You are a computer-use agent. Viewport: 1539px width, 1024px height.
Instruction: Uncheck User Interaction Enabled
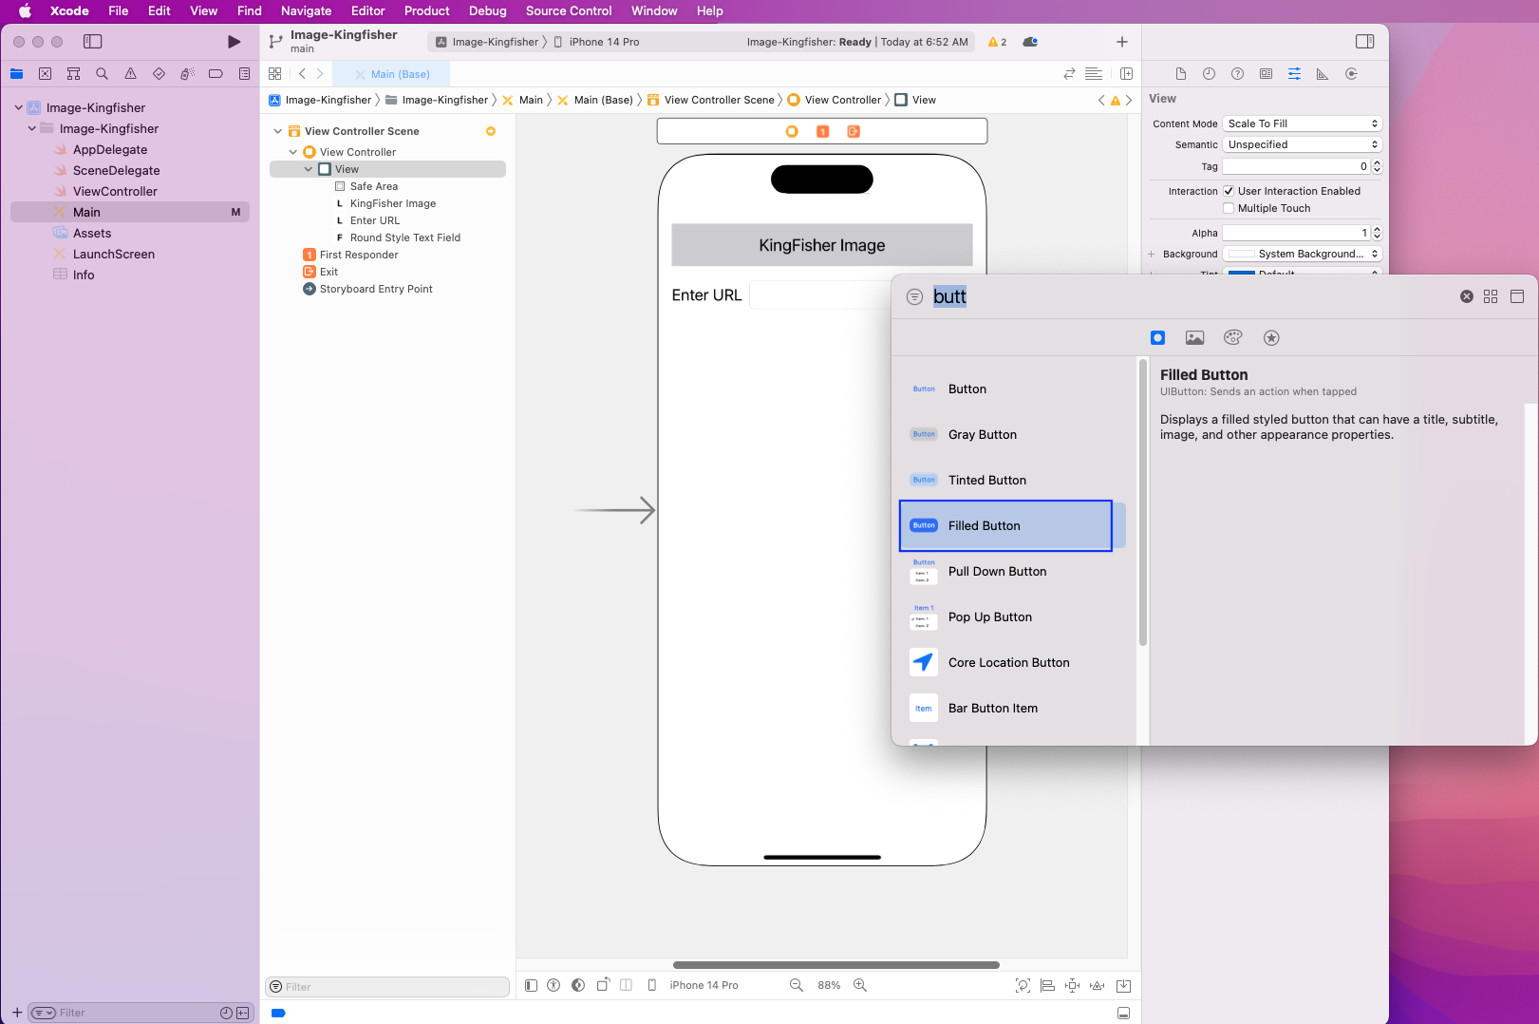[1229, 191]
